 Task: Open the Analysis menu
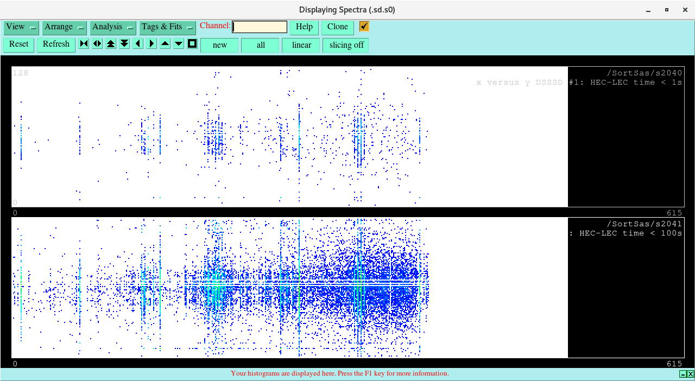113,27
